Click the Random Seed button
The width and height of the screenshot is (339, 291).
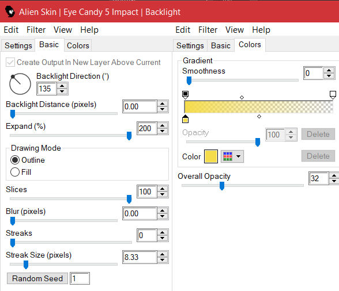[x=37, y=278]
